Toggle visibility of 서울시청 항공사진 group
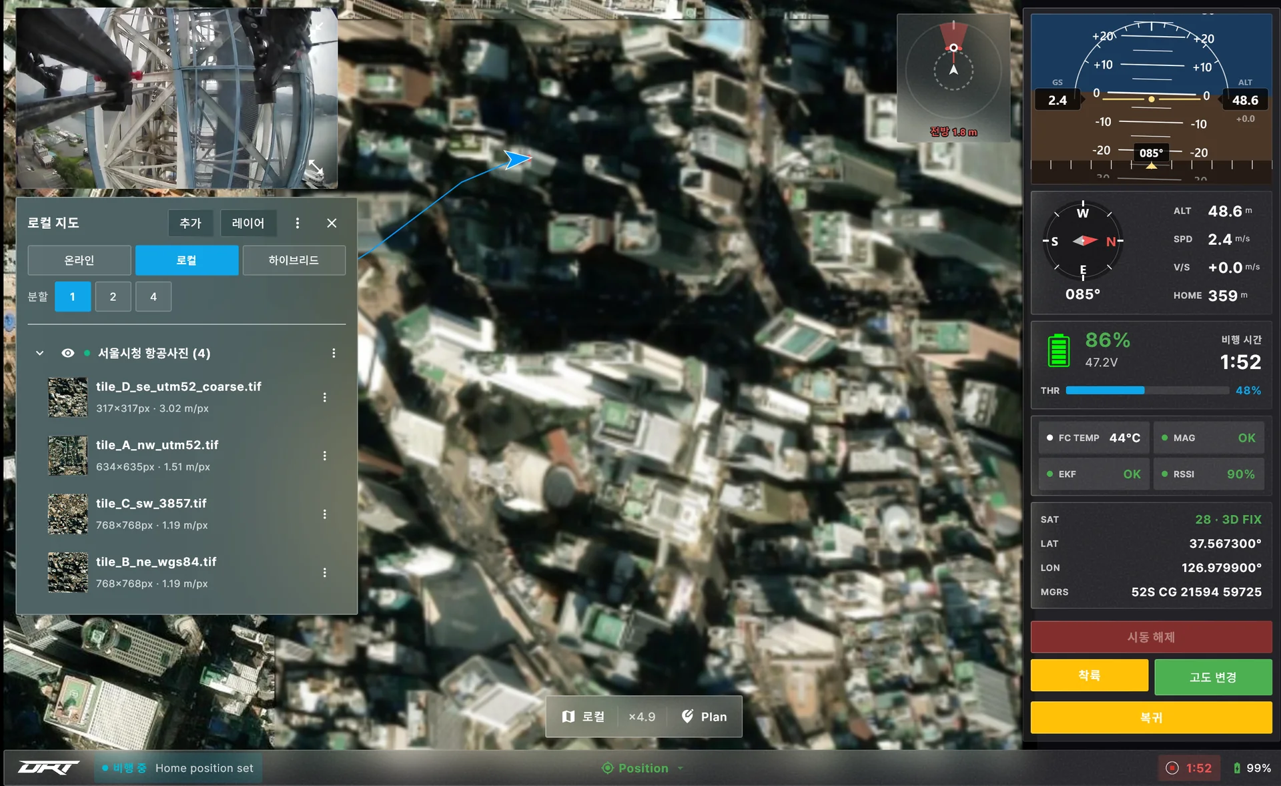 click(68, 353)
